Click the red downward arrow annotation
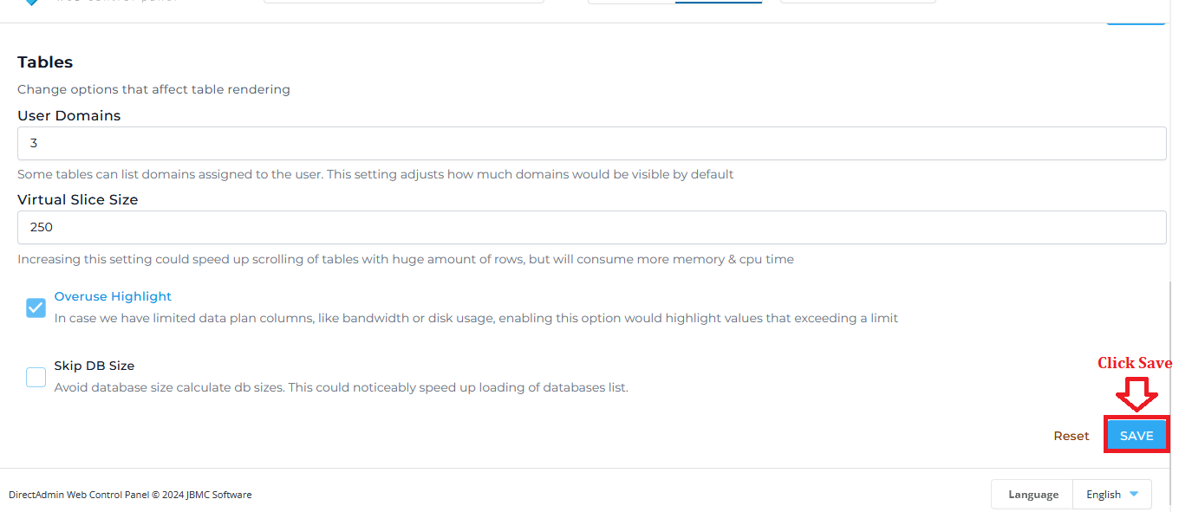This screenshot has width=1179, height=512. (1137, 393)
